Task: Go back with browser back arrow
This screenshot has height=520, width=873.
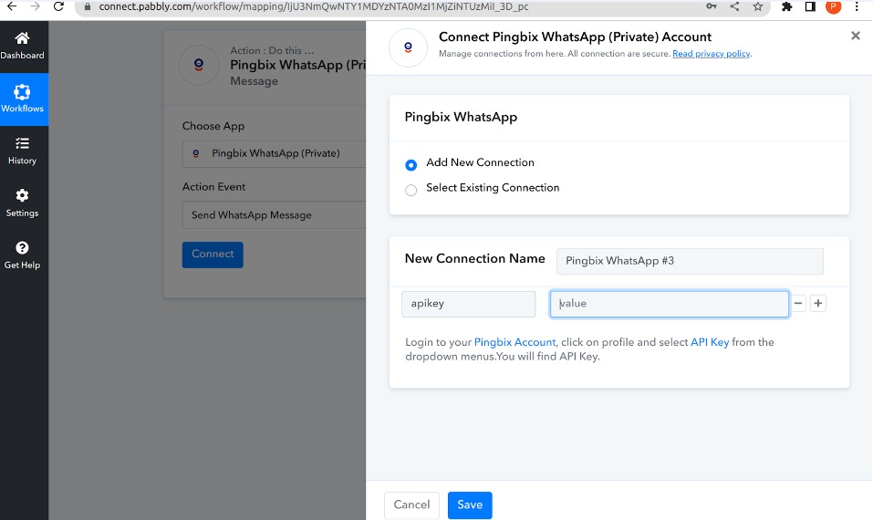Action: [x=12, y=6]
